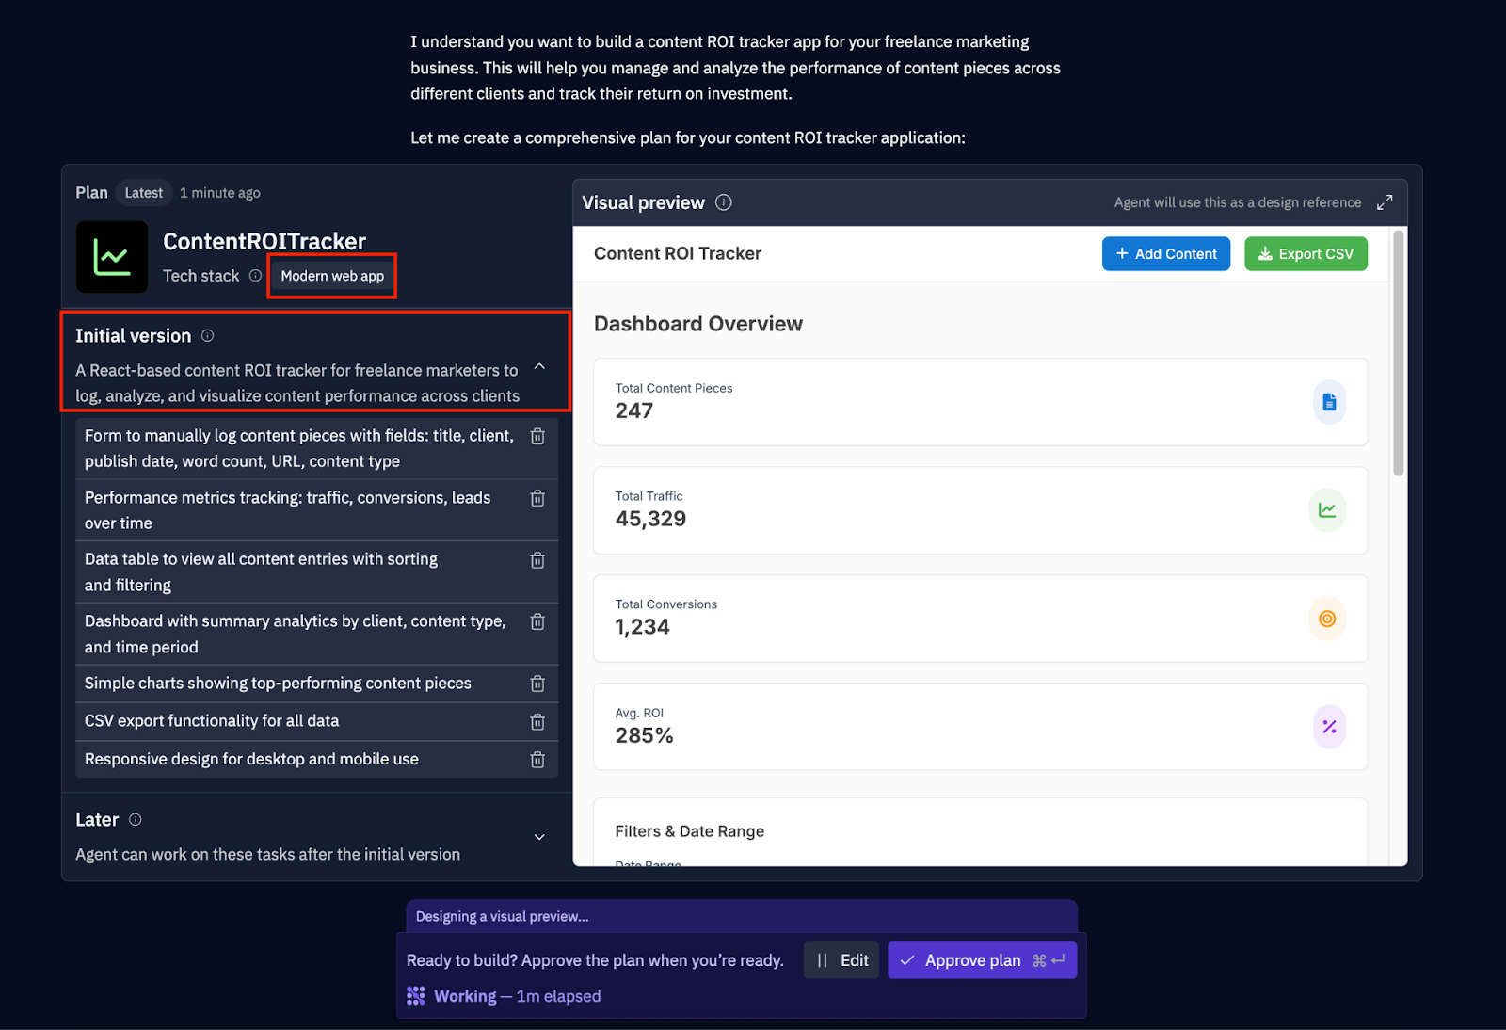
Task: Click the Edit plan button
Action: point(842,960)
